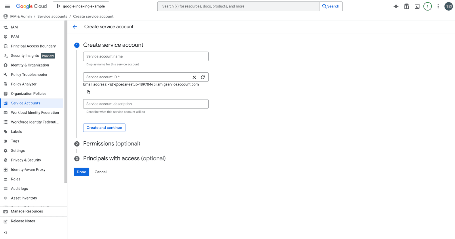Open the three-dot more options menu
The image size is (455, 239).
(438, 6)
